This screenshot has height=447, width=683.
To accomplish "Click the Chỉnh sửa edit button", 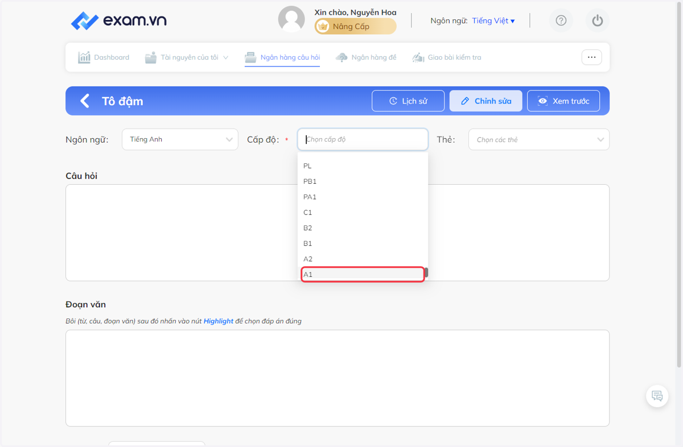I will [485, 101].
